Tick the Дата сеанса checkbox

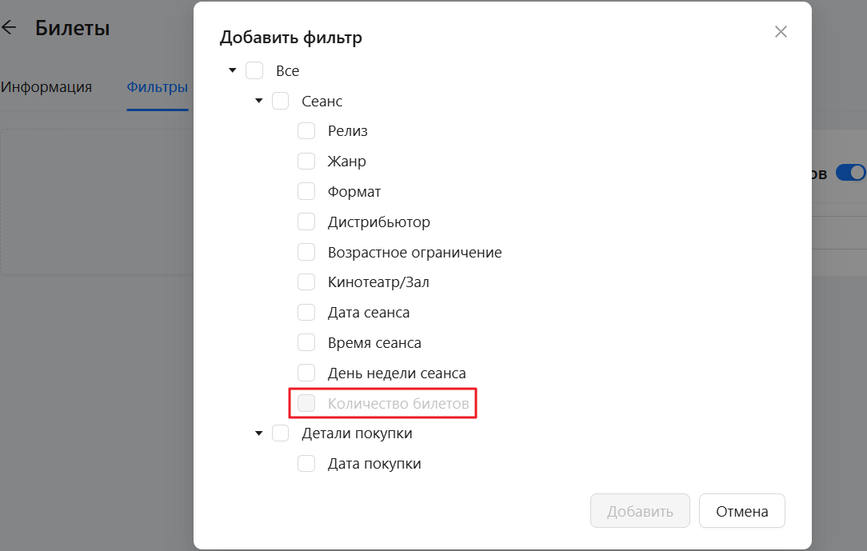pos(306,312)
